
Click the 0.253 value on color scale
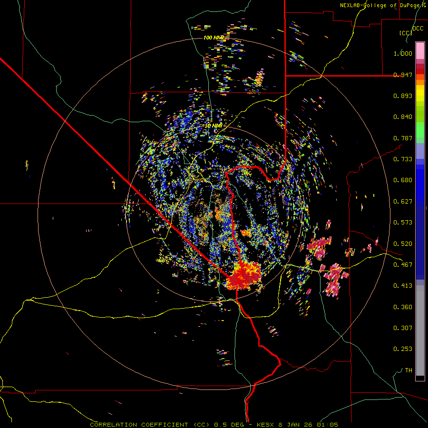tap(403, 349)
